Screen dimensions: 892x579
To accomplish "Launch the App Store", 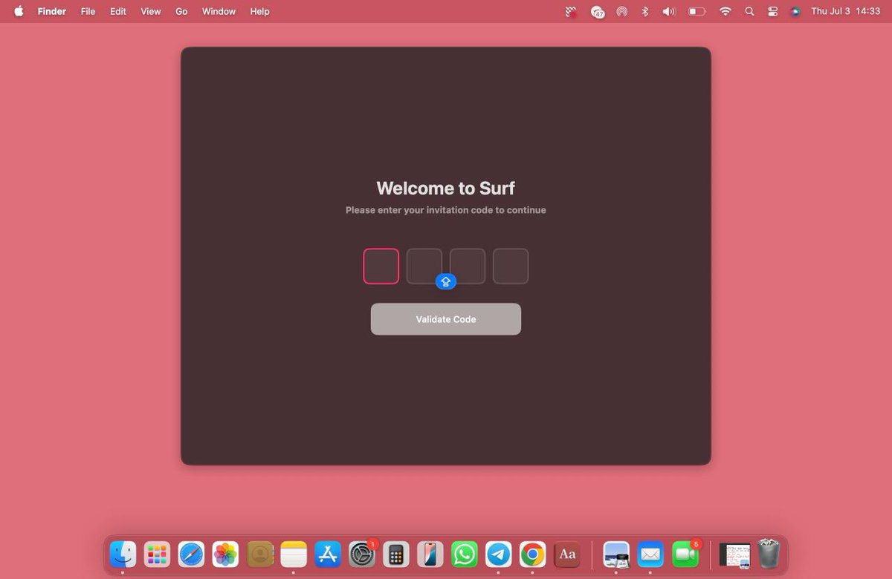I will (x=327, y=554).
